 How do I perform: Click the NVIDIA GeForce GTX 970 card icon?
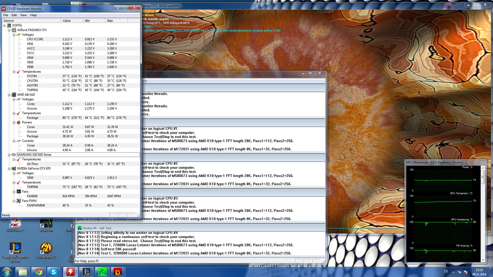pyautogui.click(x=14, y=169)
